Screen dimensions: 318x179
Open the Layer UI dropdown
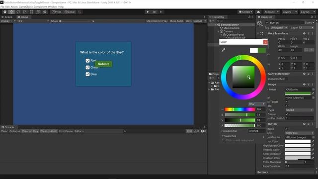point(306,28)
